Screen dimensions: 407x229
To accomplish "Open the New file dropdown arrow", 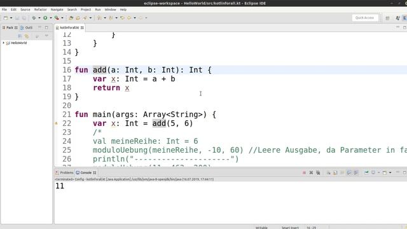I will click(x=11, y=18).
